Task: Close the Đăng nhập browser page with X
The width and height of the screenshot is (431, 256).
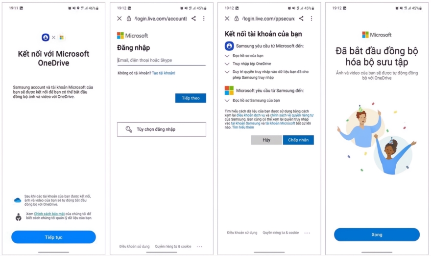Action: [120, 19]
